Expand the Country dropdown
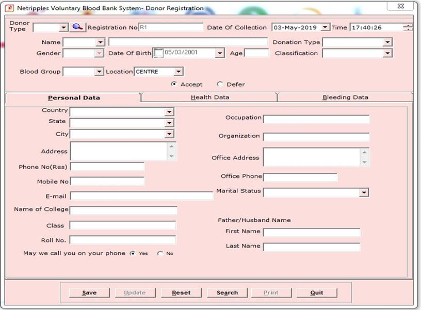 click(x=169, y=111)
